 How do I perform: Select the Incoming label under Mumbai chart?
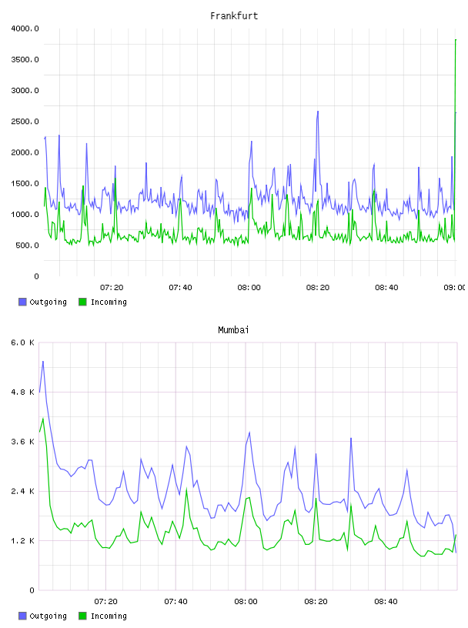pos(109,616)
